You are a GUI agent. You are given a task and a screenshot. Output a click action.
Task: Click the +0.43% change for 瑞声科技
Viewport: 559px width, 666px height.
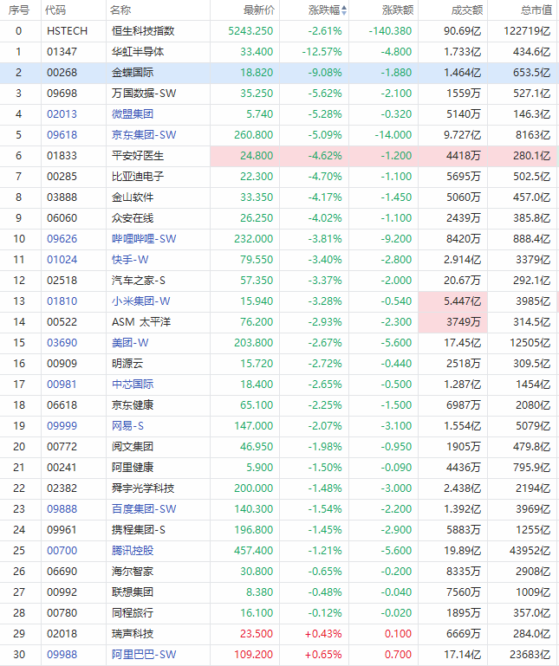point(323,634)
